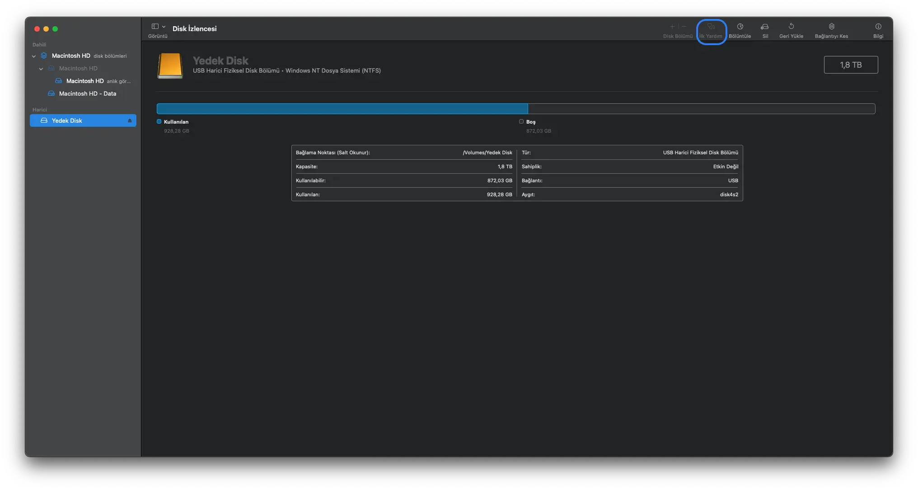The height and width of the screenshot is (490, 918).
Task: Click the Kullanılan blue legend swatch
Action: [x=159, y=122]
